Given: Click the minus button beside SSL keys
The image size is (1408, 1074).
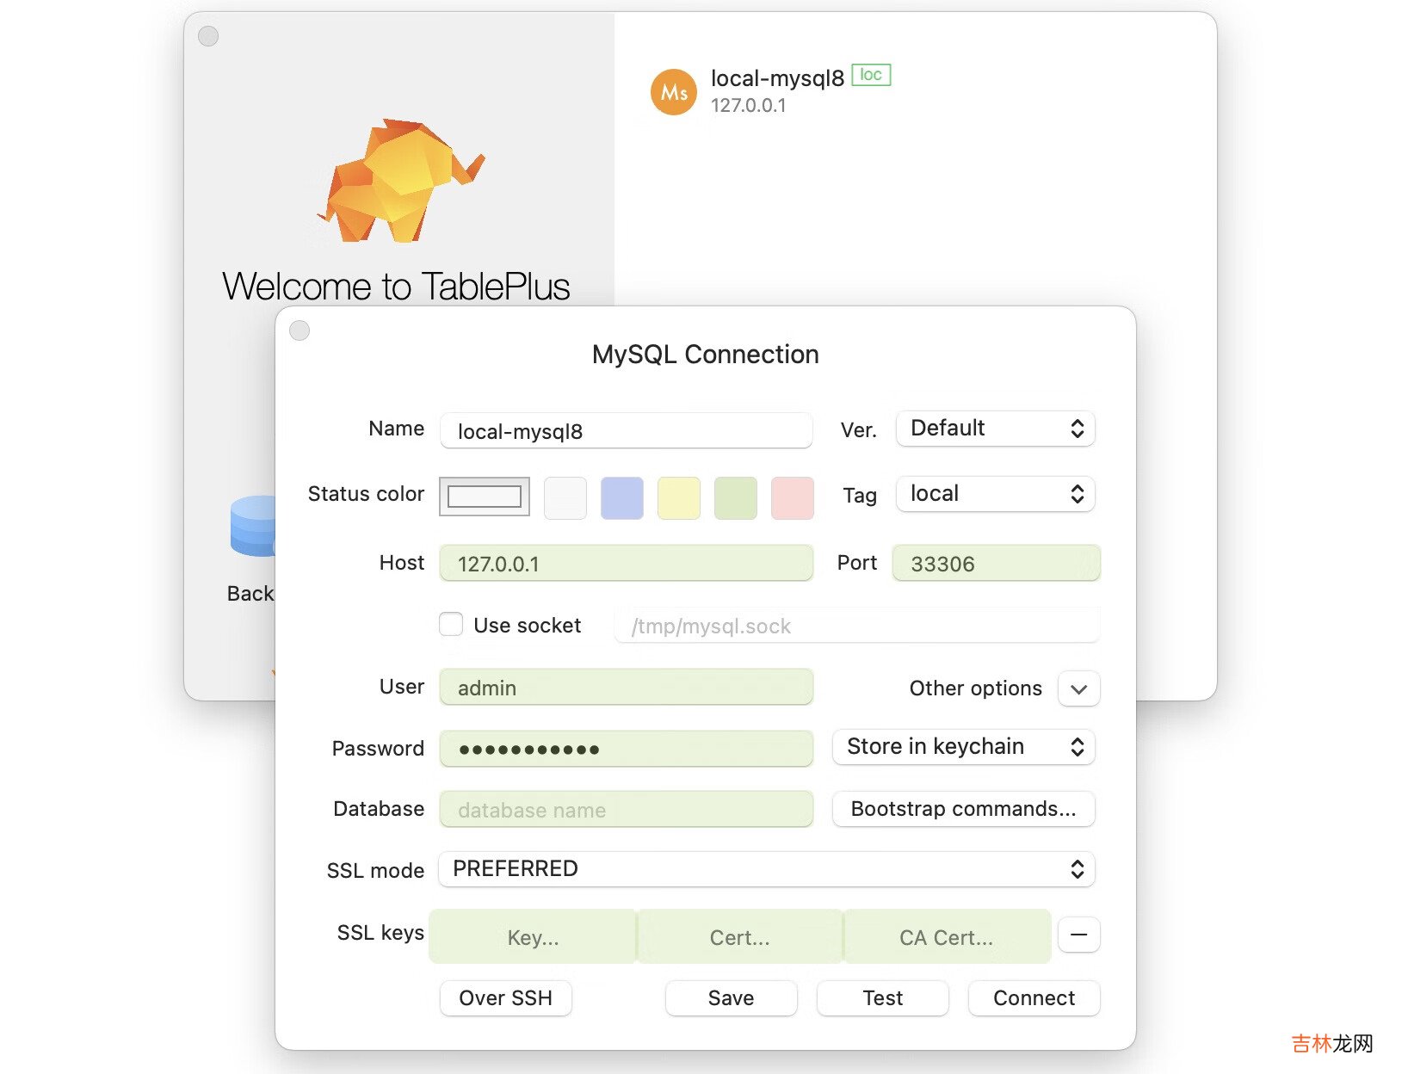Looking at the screenshot, I should pos(1078,935).
